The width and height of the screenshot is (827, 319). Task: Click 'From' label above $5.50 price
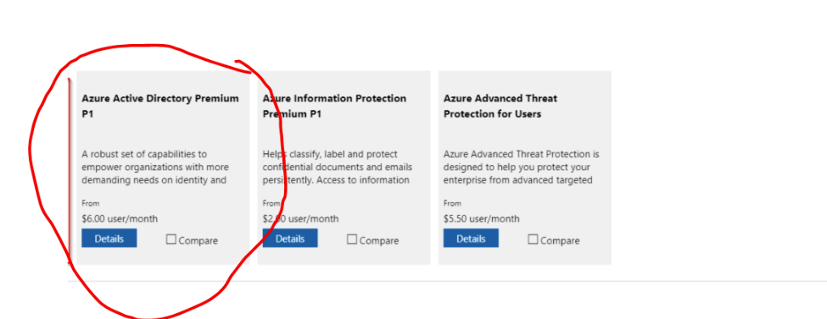[453, 203]
